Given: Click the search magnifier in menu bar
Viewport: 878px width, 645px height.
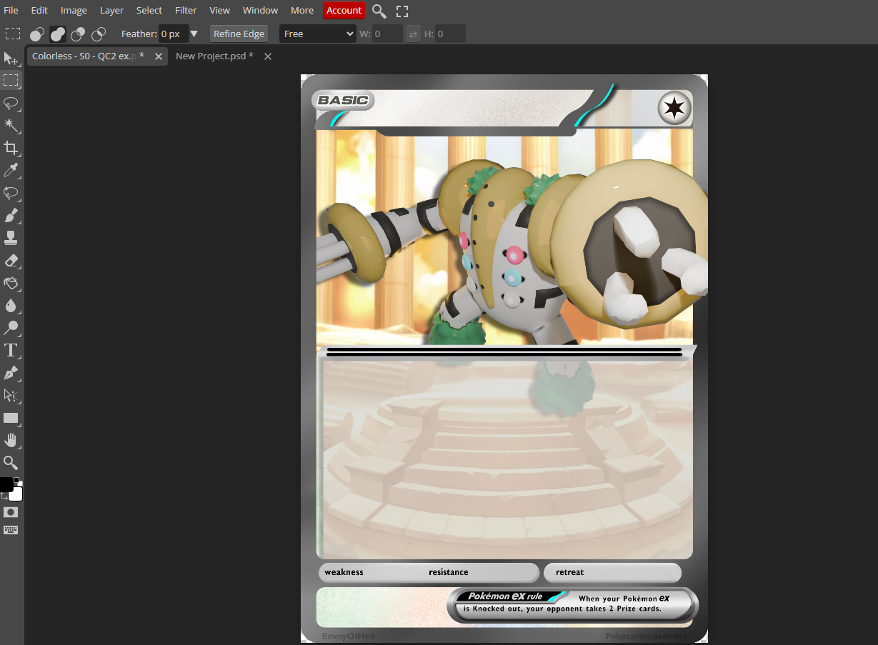Looking at the screenshot, I should pyautogui.click(x=379, y=11).
